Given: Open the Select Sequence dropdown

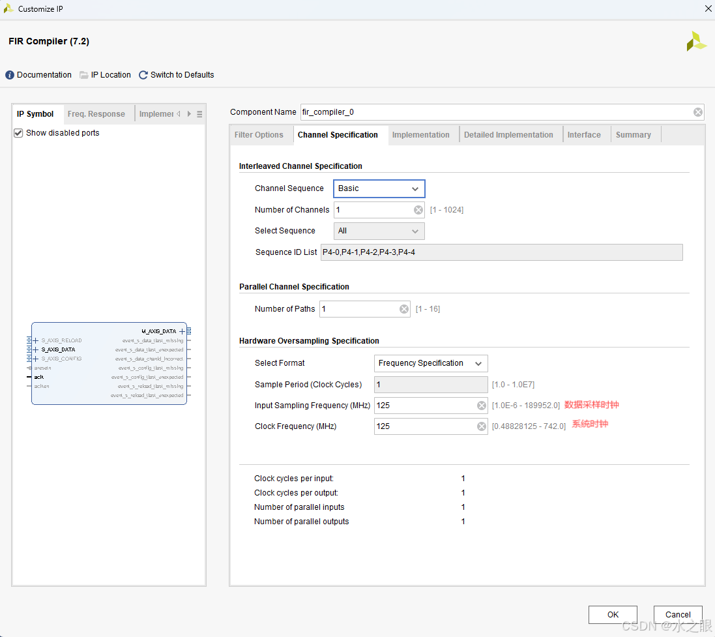Looking at the screenshot, I should coord(379,231).
